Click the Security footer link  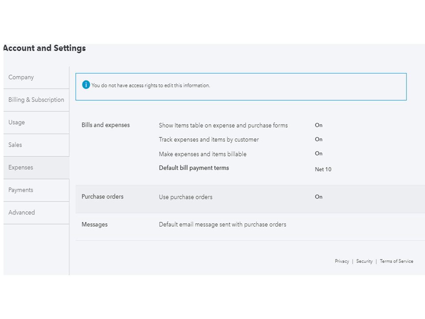point(364,261)
